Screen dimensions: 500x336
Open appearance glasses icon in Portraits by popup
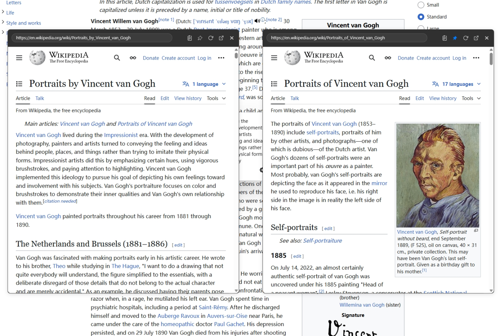point(133,58)
